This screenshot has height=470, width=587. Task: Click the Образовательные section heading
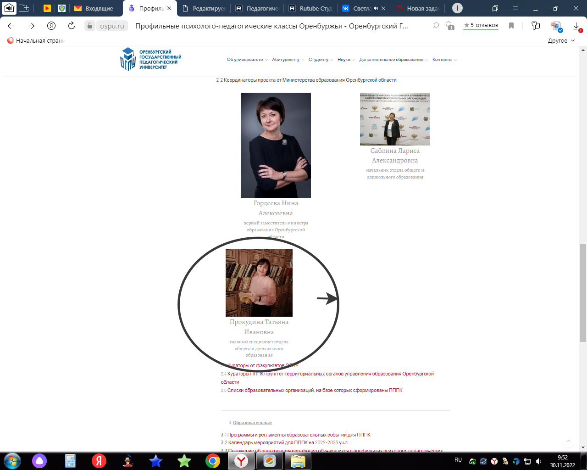click(252, 423)
